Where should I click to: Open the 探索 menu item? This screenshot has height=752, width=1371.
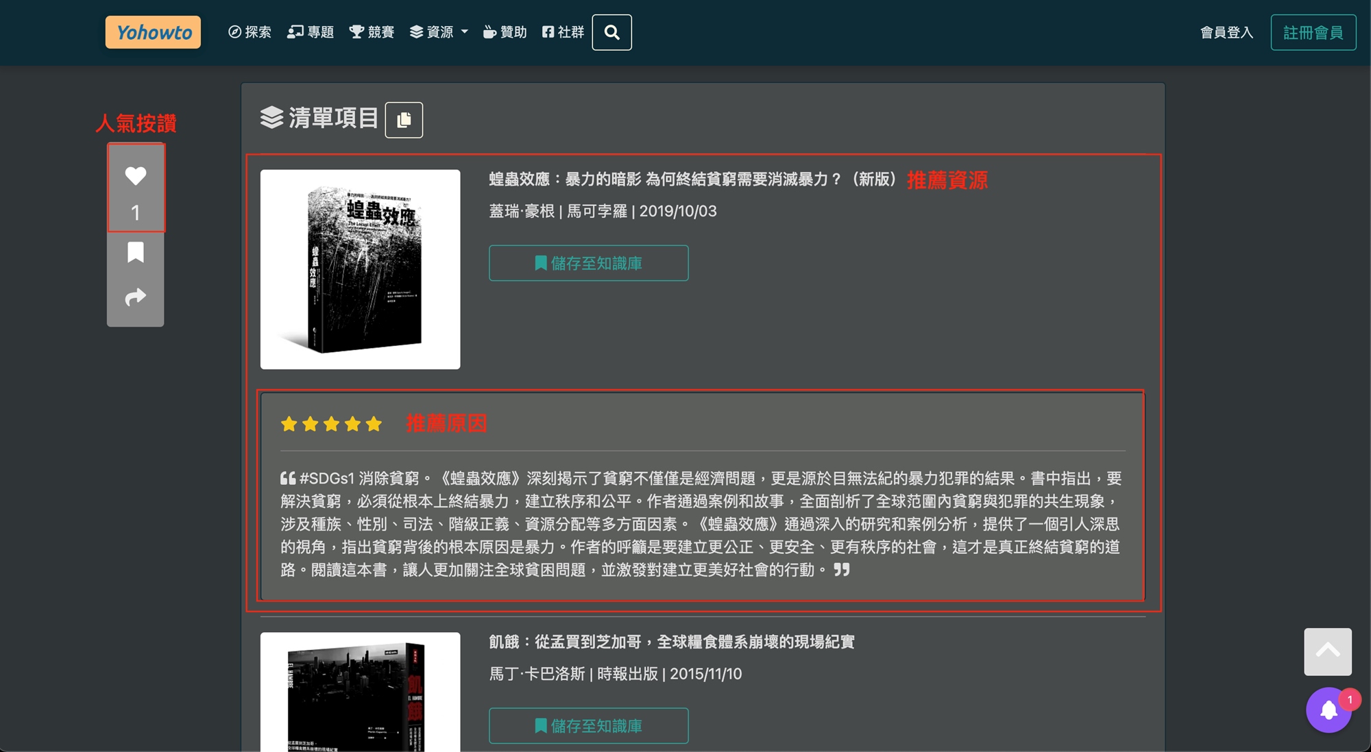(250, 32)
